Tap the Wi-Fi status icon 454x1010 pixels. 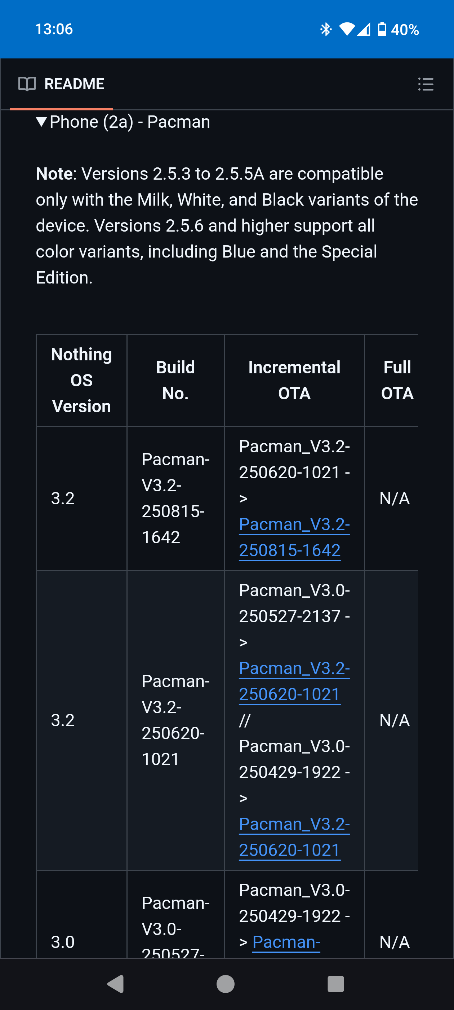click(x=347, y=30)
